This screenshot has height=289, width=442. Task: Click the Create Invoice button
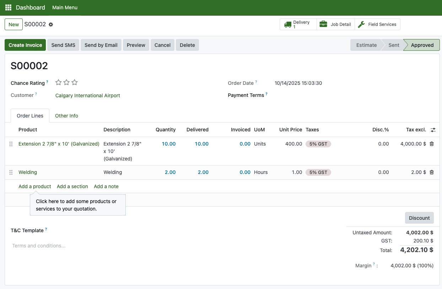[x=25, y=45]
